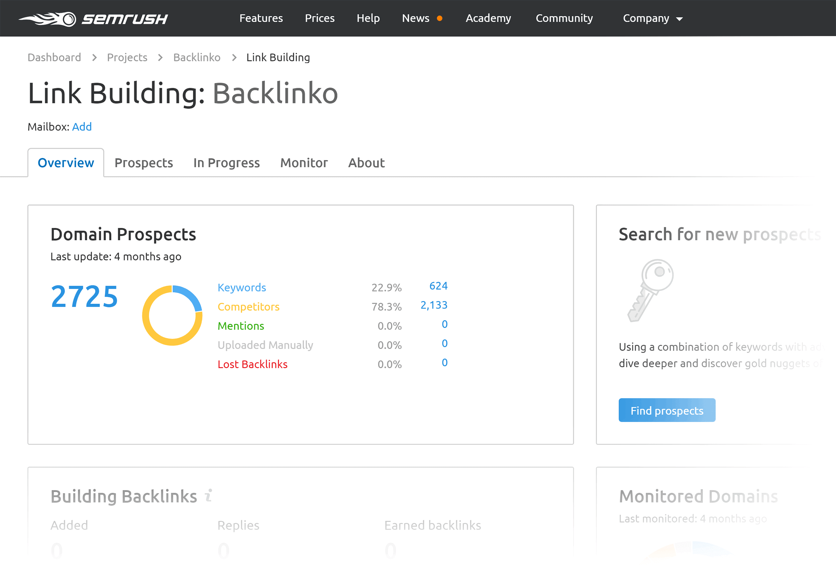
Task: Click the 78.3% Competitors percentage
Action: (386, 307)
